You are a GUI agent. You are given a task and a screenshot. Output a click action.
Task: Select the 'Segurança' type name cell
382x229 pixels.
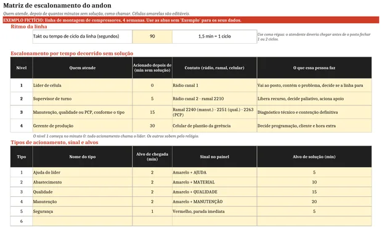(x=83, y=211)
